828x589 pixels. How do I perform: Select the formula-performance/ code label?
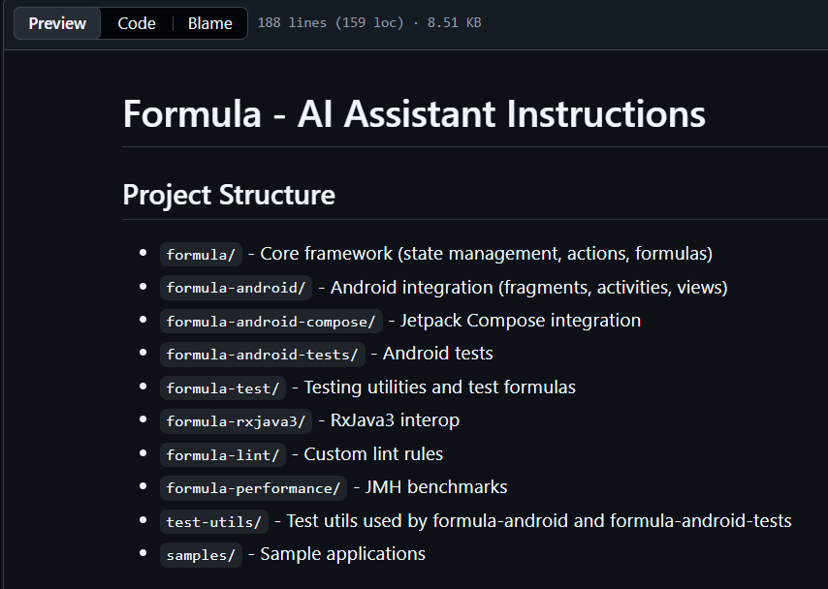pos(253,488)
